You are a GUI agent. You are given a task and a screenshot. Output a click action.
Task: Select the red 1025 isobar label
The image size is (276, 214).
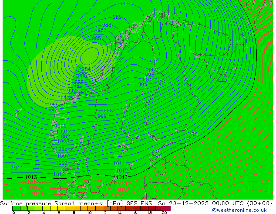[265, 182]
